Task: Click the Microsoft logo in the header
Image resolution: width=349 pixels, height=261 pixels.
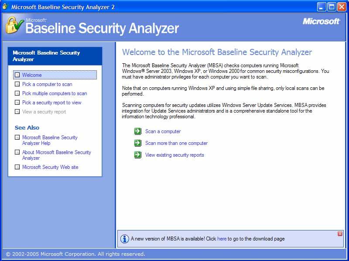Action: click(x=321, y=21)
